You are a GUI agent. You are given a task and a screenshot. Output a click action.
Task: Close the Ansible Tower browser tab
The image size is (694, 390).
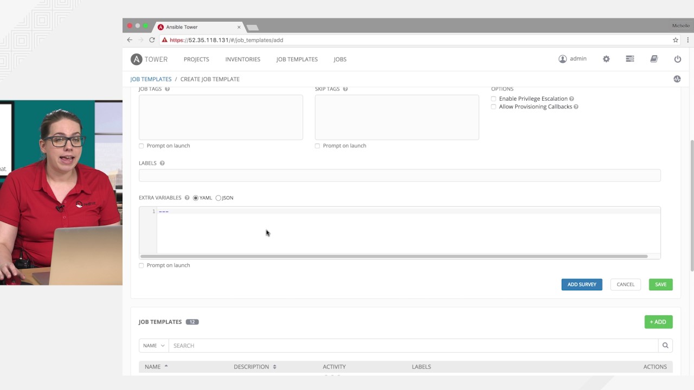[239, 27]
